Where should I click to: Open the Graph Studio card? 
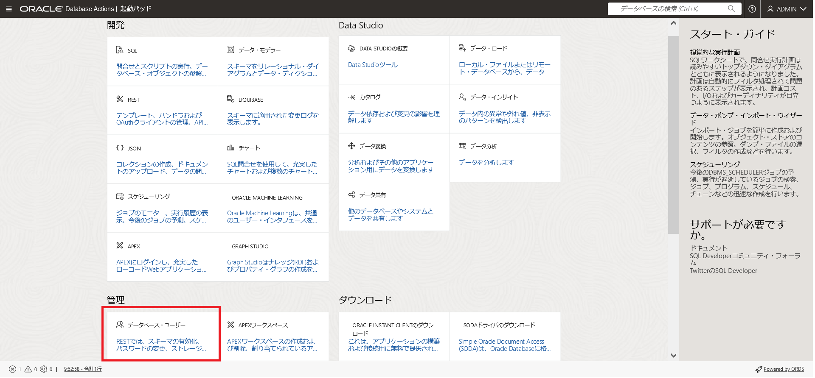tap(273, 257)
